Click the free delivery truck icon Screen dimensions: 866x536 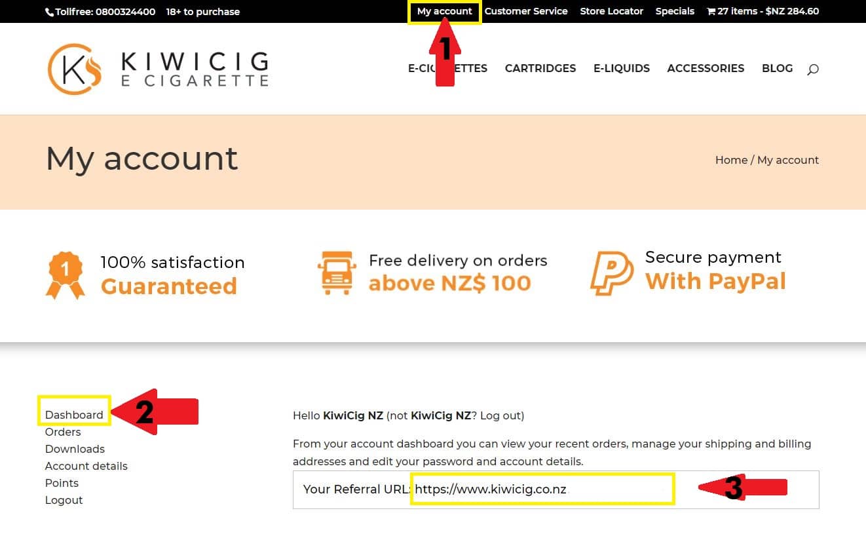[337, 273]
